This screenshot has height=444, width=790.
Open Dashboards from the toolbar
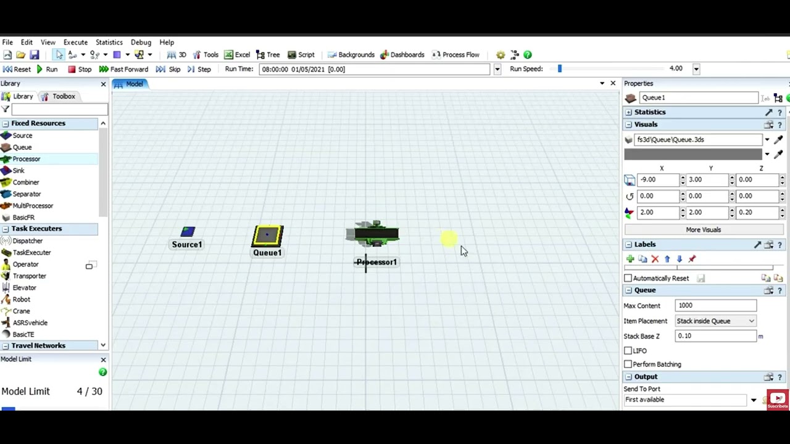[402, 55]
